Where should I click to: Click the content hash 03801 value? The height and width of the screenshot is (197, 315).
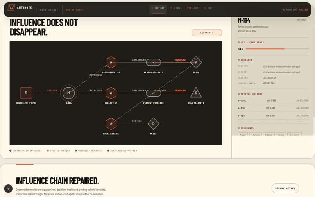[x=270, y=83]
